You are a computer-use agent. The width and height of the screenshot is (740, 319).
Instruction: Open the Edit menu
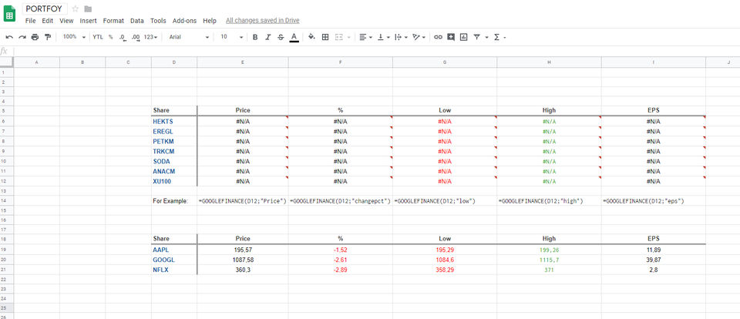pos(47,21)
